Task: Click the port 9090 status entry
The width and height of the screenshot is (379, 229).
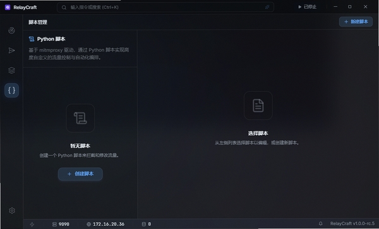Action: click(x=61, y=224)
